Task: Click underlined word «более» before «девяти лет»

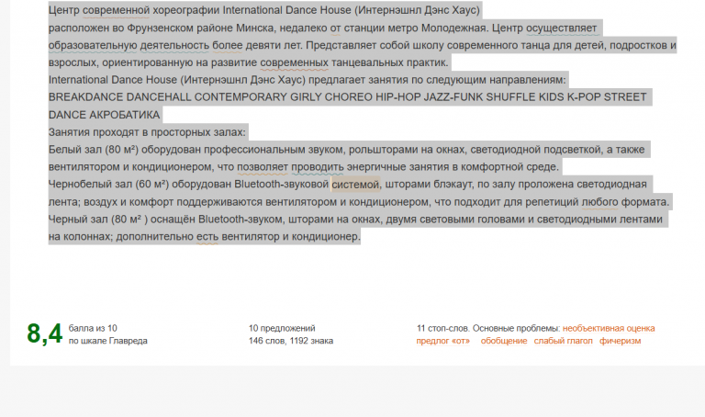Action: pyautogui.click(x=227, y=45)
